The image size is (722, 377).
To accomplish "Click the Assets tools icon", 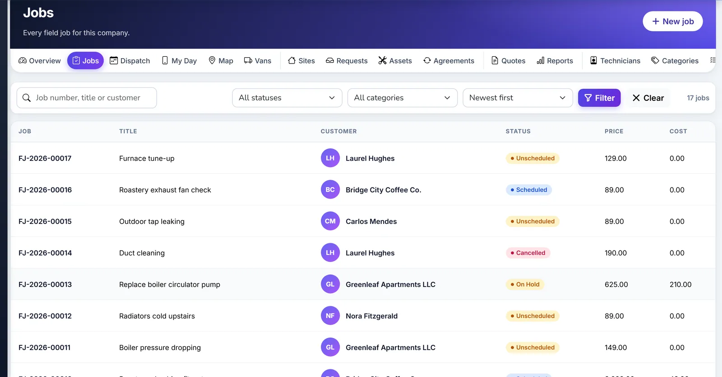I will (x=383, y=60).
